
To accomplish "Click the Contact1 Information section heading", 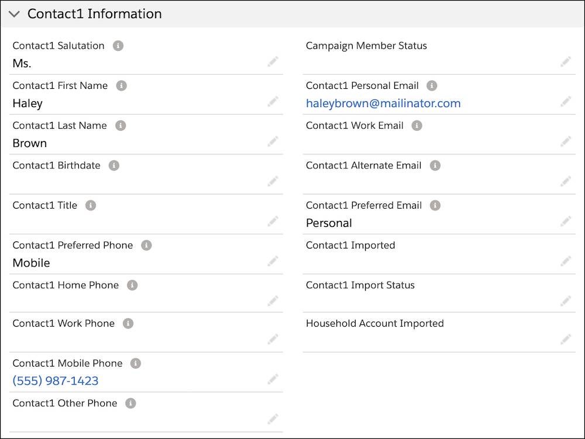I will tap(94, 14).
